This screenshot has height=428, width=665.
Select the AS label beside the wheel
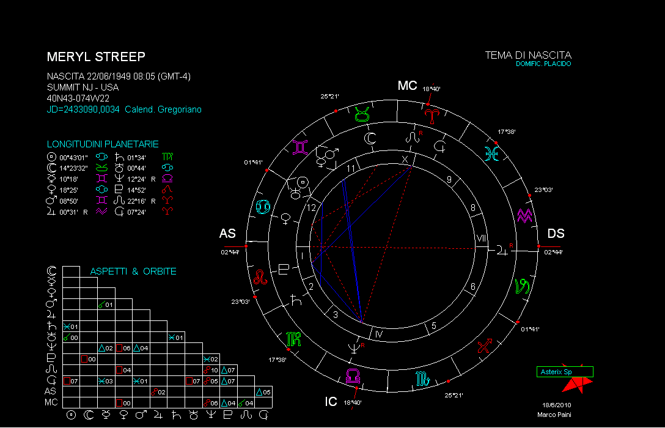click(x=227, y=234)
